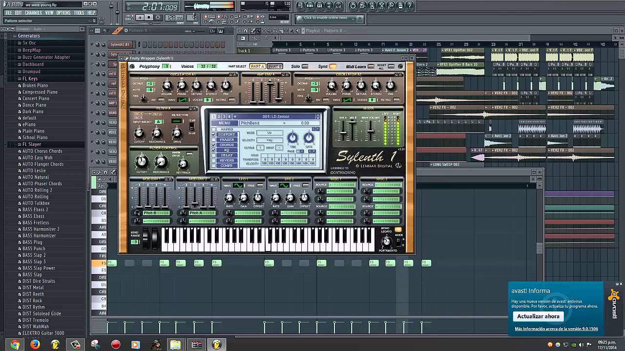Click to enable online news
The width and height of the screenshot is (625, 351).
(326, 18)
